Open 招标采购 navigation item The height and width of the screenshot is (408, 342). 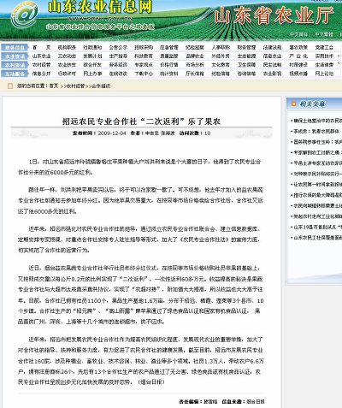click(144, 47)
